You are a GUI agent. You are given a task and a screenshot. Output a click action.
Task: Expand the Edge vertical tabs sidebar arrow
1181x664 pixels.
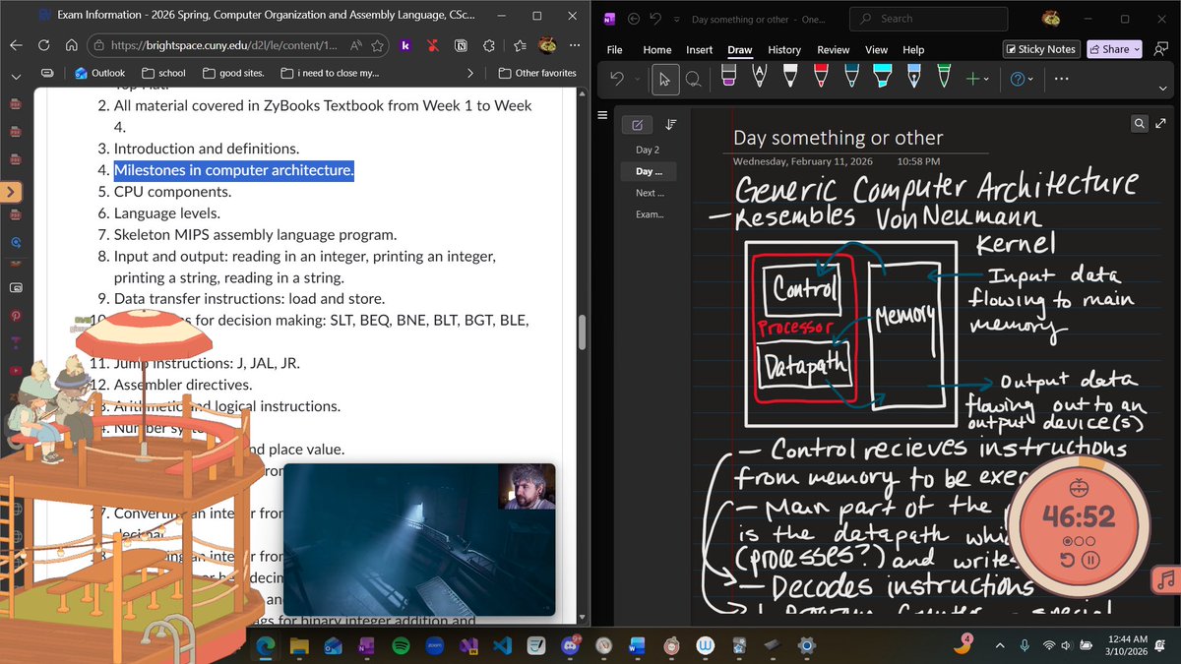[10, 192]
